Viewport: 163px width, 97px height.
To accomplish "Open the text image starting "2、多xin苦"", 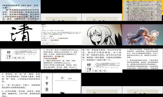I will (x=61, y=59).
